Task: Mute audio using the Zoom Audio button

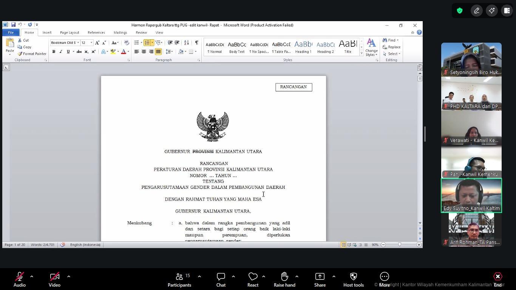Action: (19, 279)
